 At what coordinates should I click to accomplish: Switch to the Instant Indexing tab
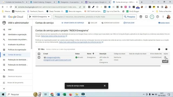[42, 2]
